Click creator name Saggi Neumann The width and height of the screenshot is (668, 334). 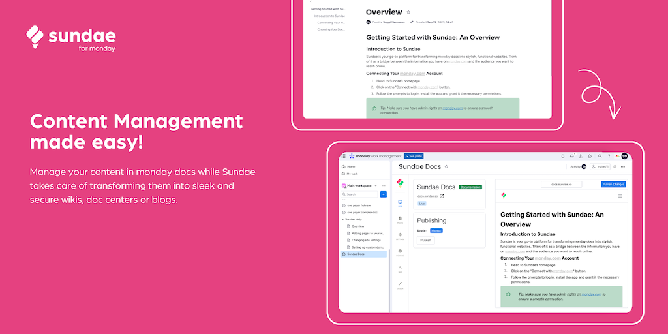coord(394,22)
